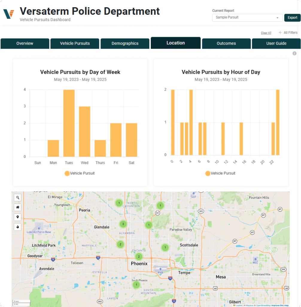Toggle the heatmap layer on the map
This screenshot has width=301, height=307.
pyautogui.click(x=17, y=227)
